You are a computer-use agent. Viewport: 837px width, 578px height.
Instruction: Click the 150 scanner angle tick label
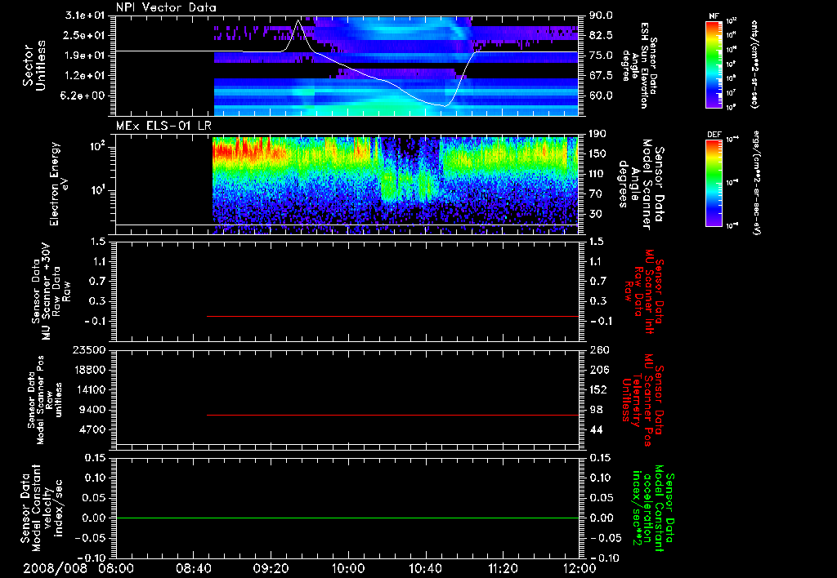[598, 154]
